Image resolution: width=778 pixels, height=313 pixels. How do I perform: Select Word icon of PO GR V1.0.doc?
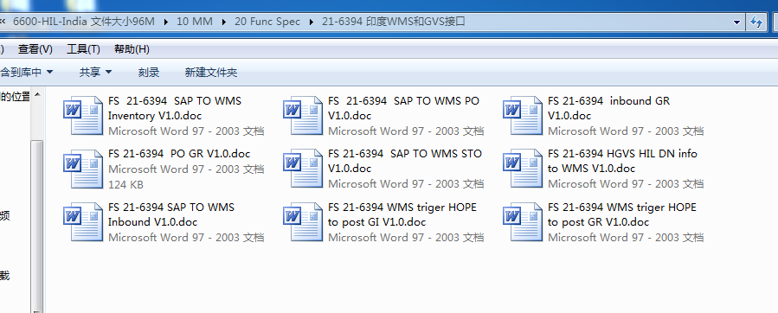(x=83, y=169)
